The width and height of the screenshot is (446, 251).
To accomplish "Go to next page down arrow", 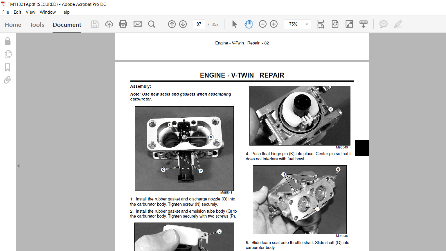I will pos(183,24).
